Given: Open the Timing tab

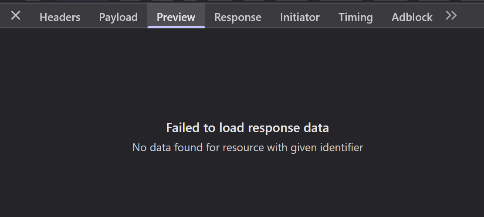Looking at the screenshot, I should coord(355,17).
